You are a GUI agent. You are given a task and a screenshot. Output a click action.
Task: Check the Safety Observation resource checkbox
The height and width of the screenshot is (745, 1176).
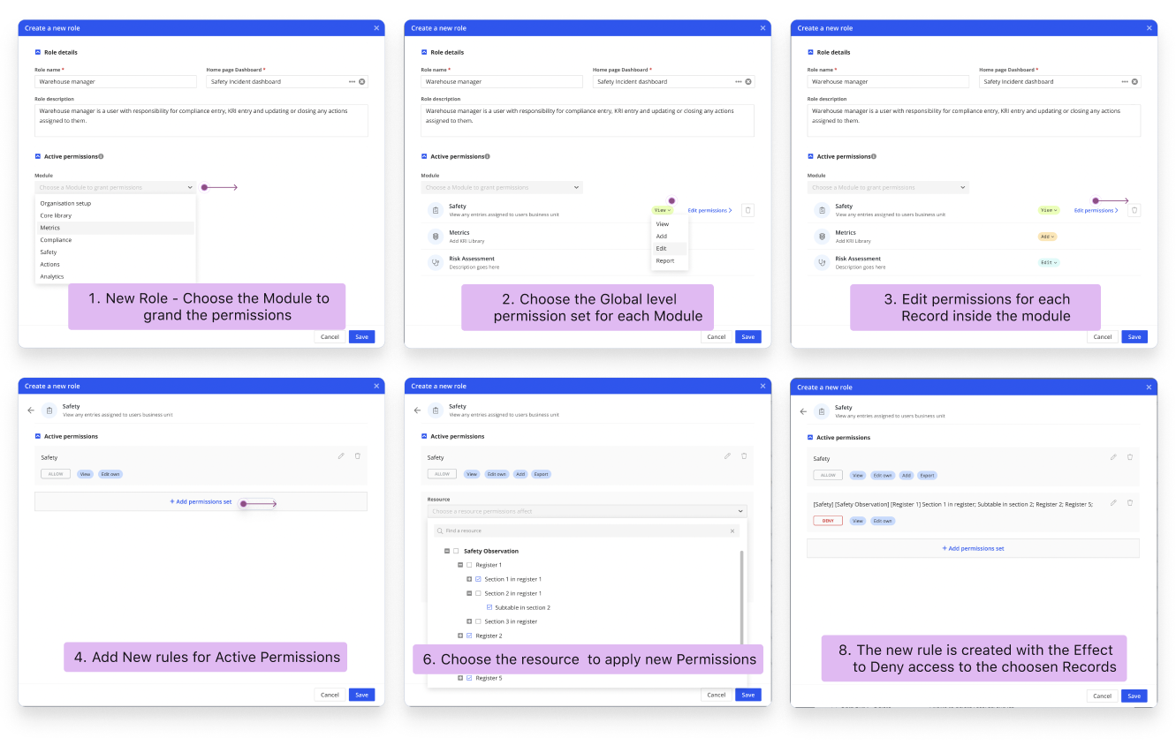pos(457,550)
